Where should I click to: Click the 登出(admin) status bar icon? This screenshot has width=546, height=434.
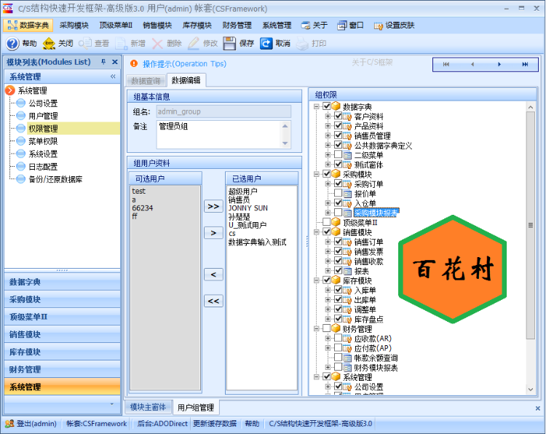9,424
